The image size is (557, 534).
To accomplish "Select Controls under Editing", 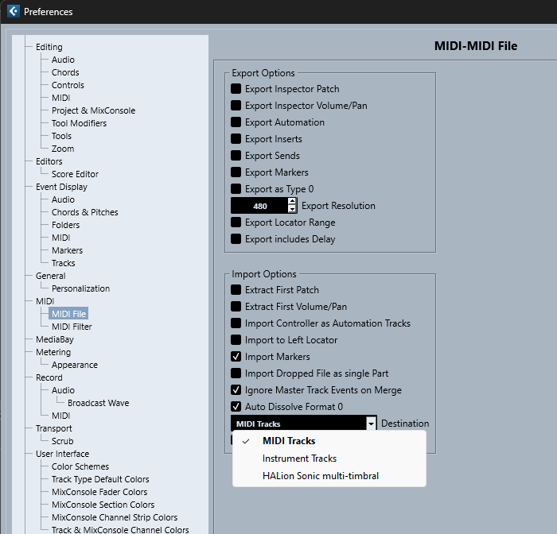I will 68,85.
